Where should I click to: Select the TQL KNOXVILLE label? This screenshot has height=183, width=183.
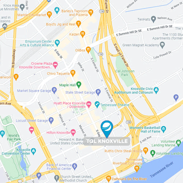(107, 141)
